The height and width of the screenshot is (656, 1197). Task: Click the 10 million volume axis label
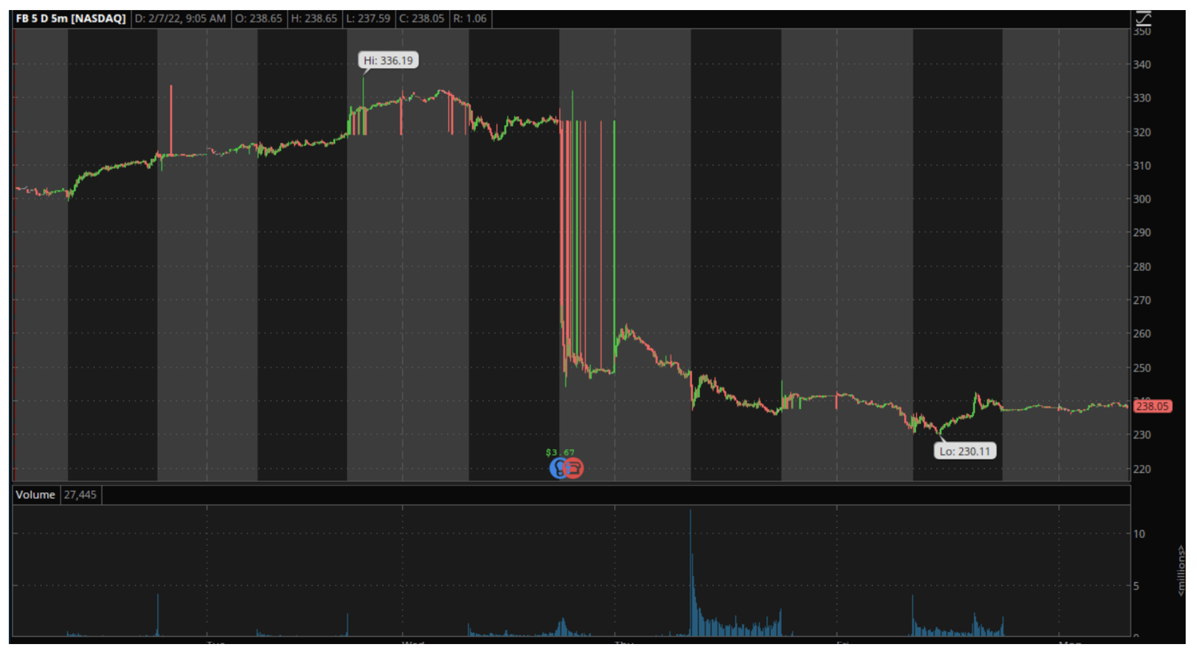tap(1139, 534)
